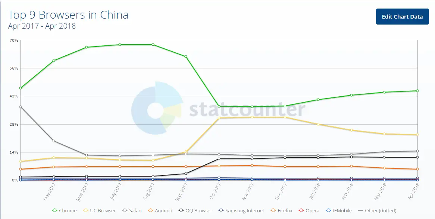Click the Edit Chart Data button

tap(402, 16)
